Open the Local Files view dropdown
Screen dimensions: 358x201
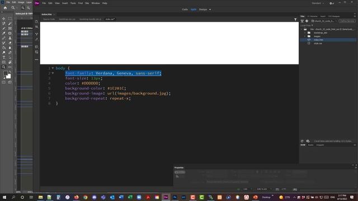[307, 26]
